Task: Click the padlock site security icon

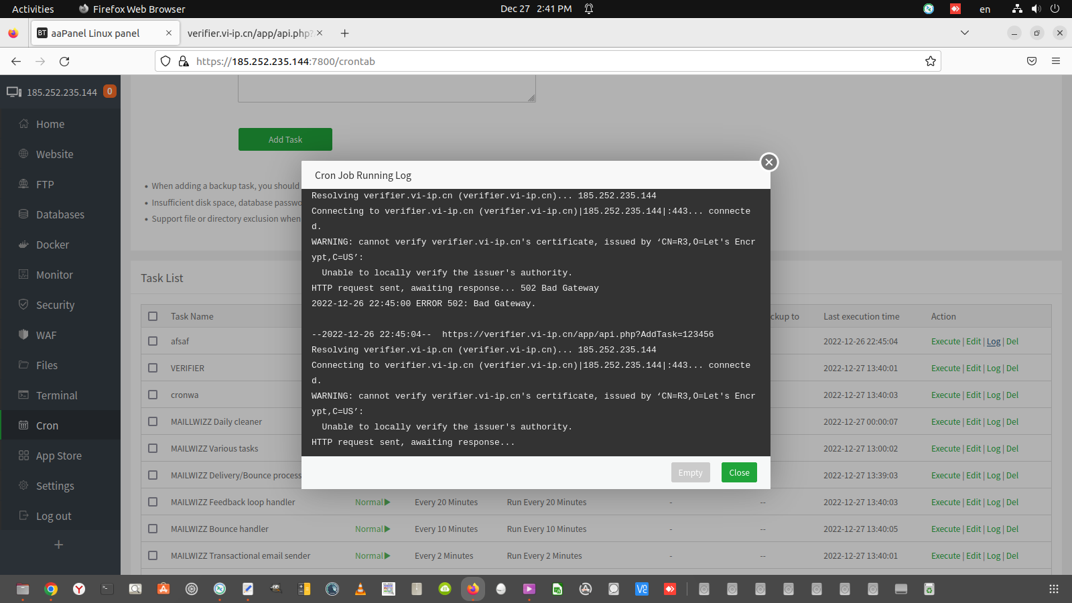Action: click(x=184, y=61)
